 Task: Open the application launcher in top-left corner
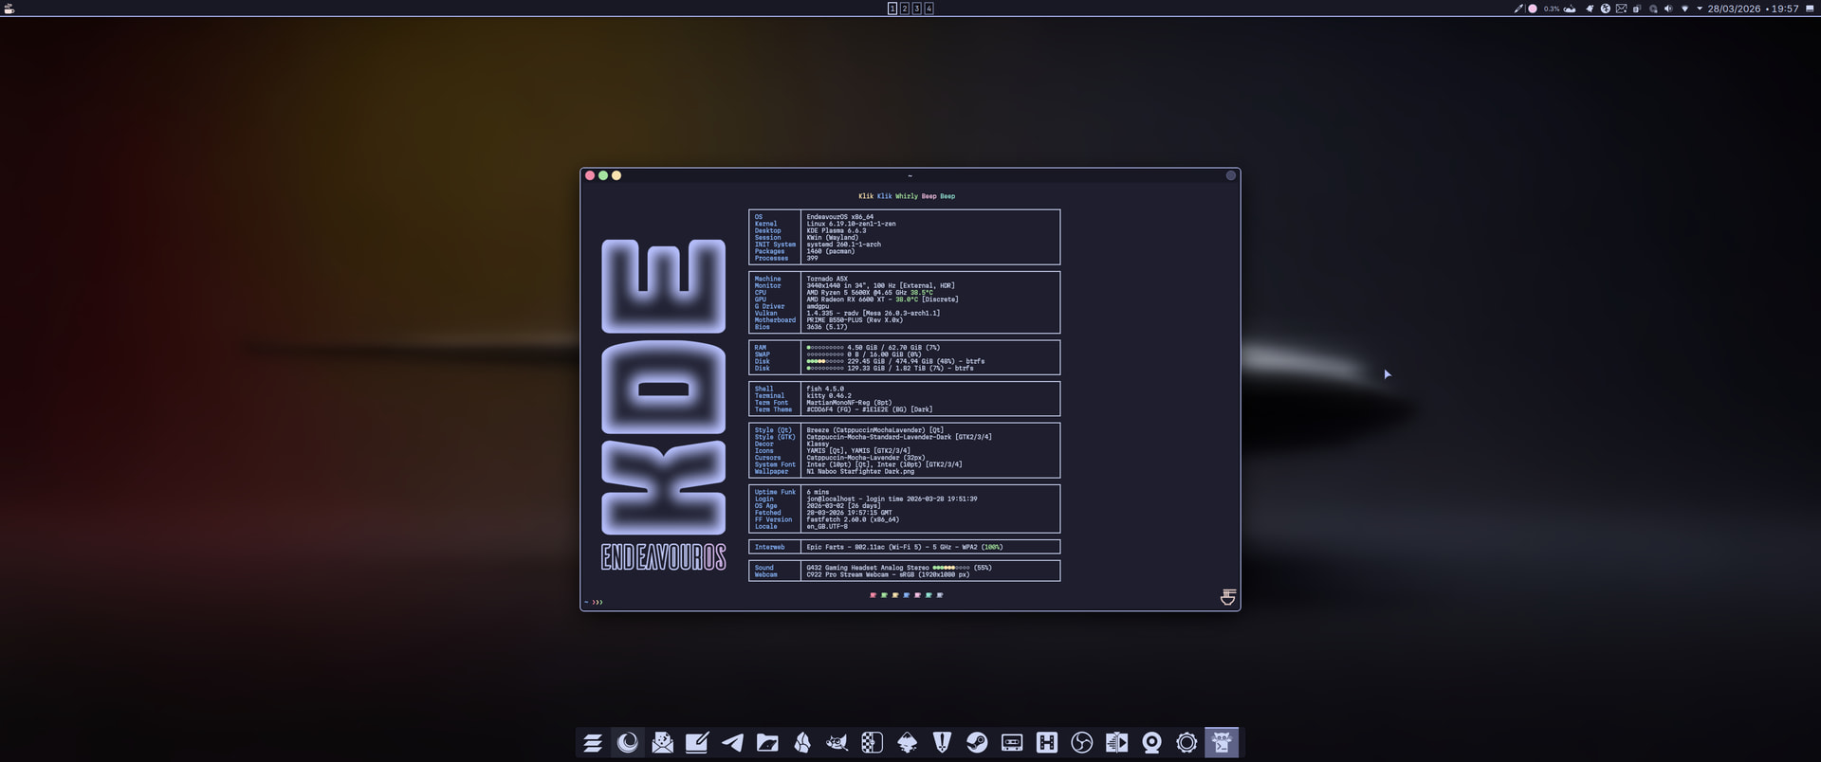point(9,9)
